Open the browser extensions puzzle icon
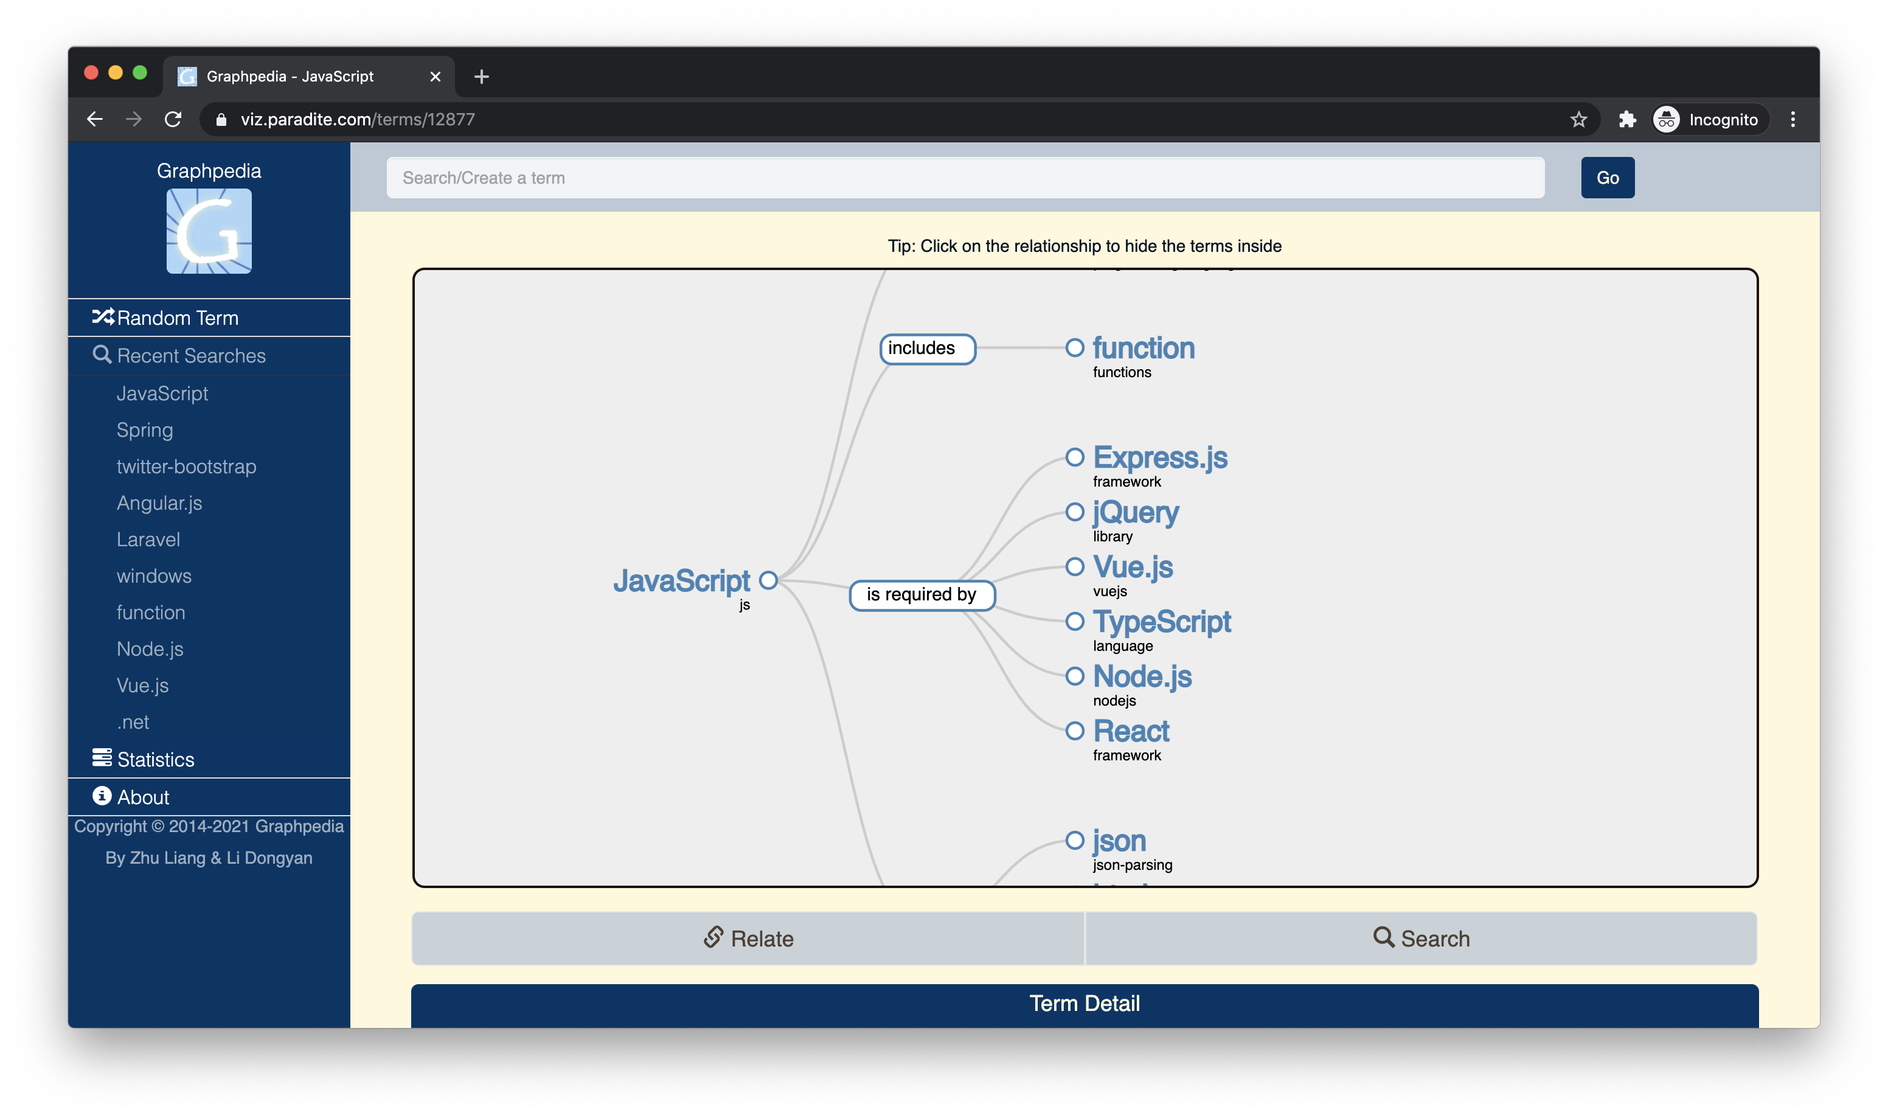Viewport: 1888px width, 1118px height. pyautogui.click(x=1626, y=118)
